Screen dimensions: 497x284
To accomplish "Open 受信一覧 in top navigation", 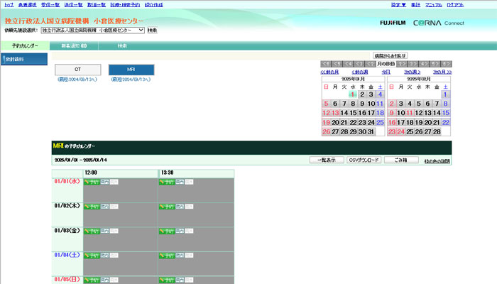I will point(50,5).
